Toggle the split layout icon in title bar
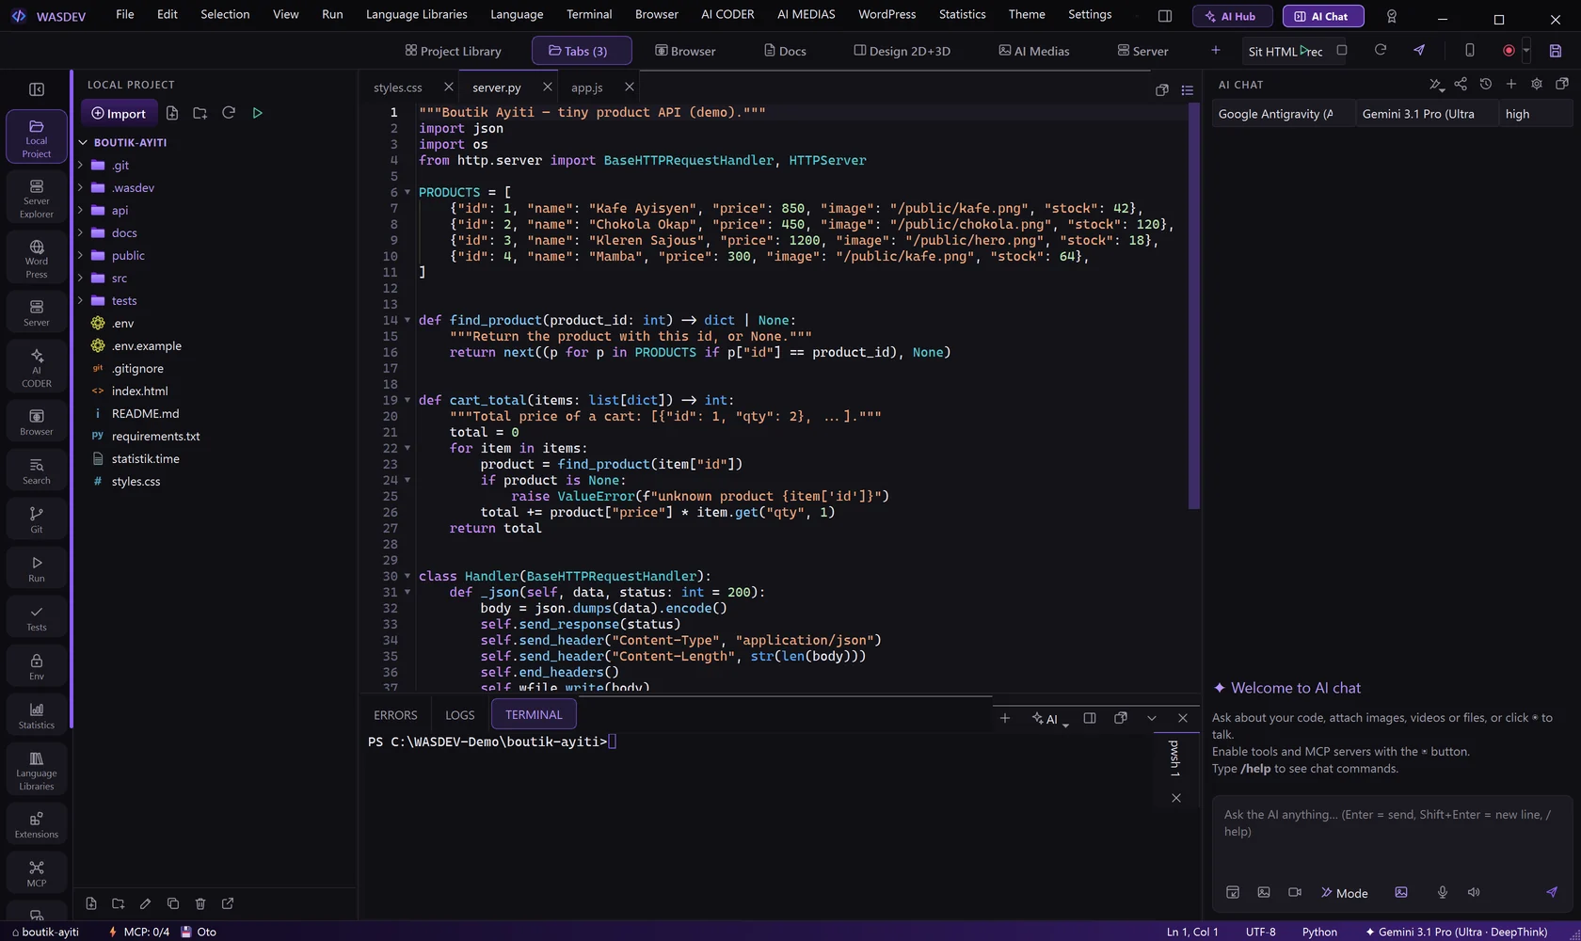Screen dimensions: 1581x941 1165,16
